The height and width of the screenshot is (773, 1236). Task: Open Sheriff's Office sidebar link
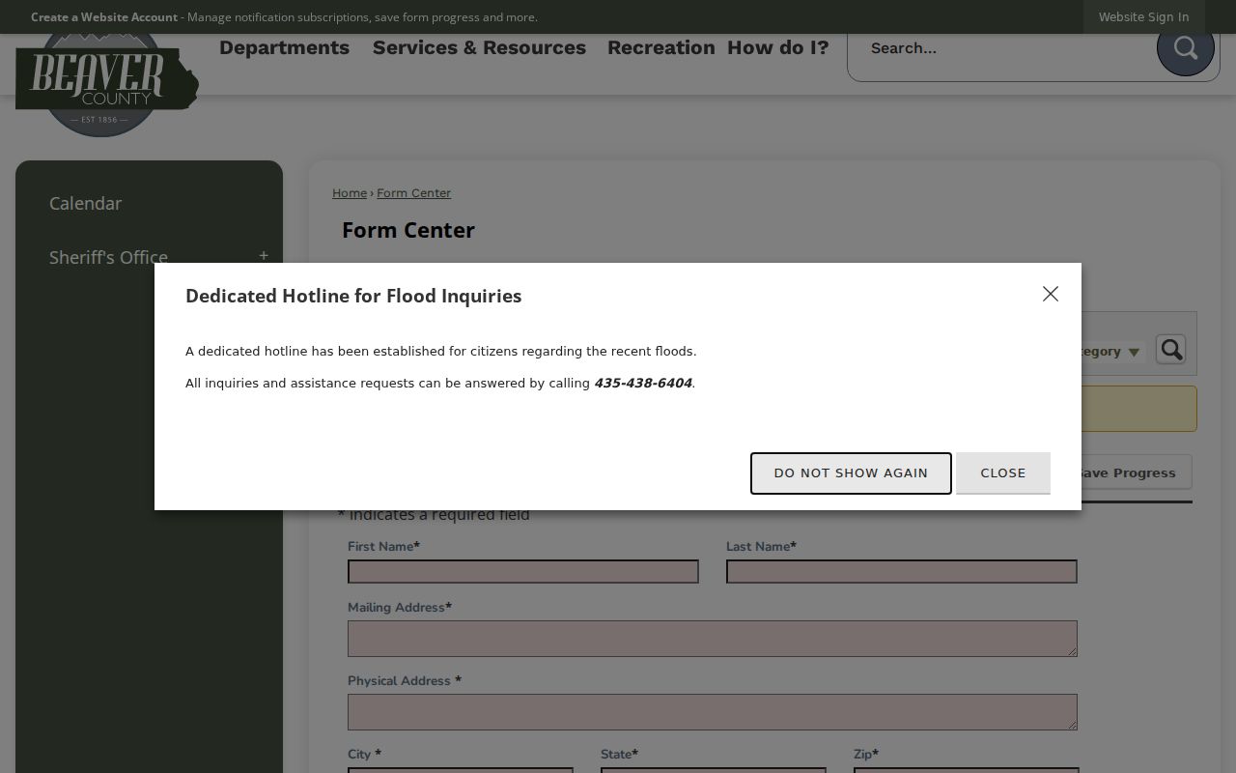tap(108, 257)
